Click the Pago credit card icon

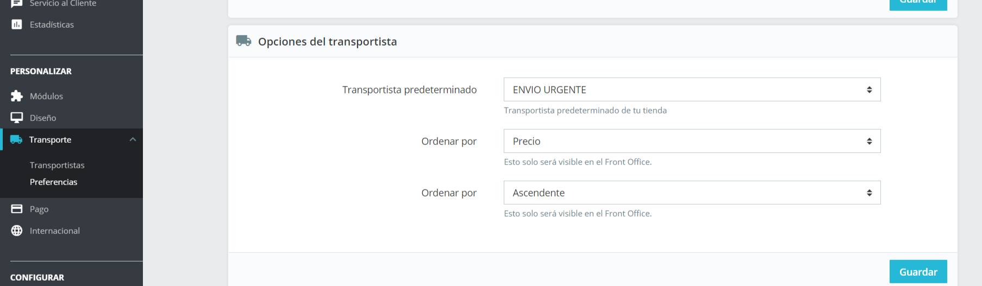pos(17,209)
